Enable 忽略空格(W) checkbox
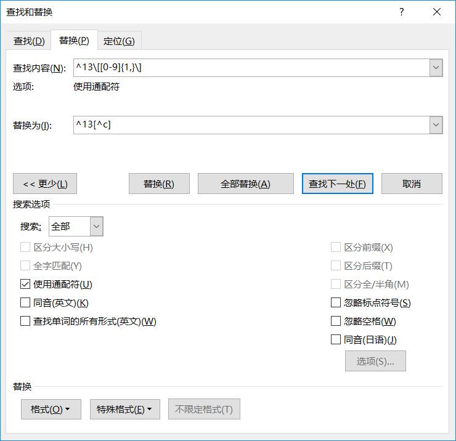The height and width of the screenshot is (441, 456). (336, 322)
